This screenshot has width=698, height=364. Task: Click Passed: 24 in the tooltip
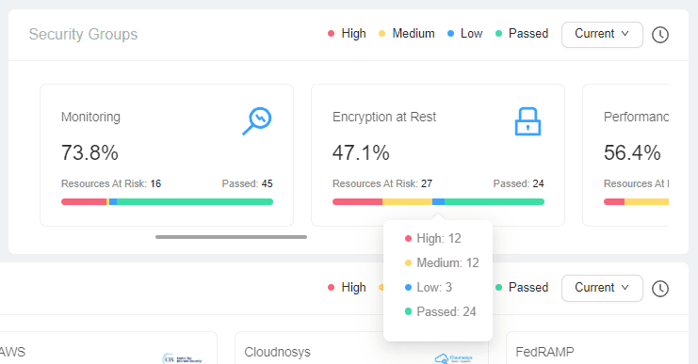point(440,312)
